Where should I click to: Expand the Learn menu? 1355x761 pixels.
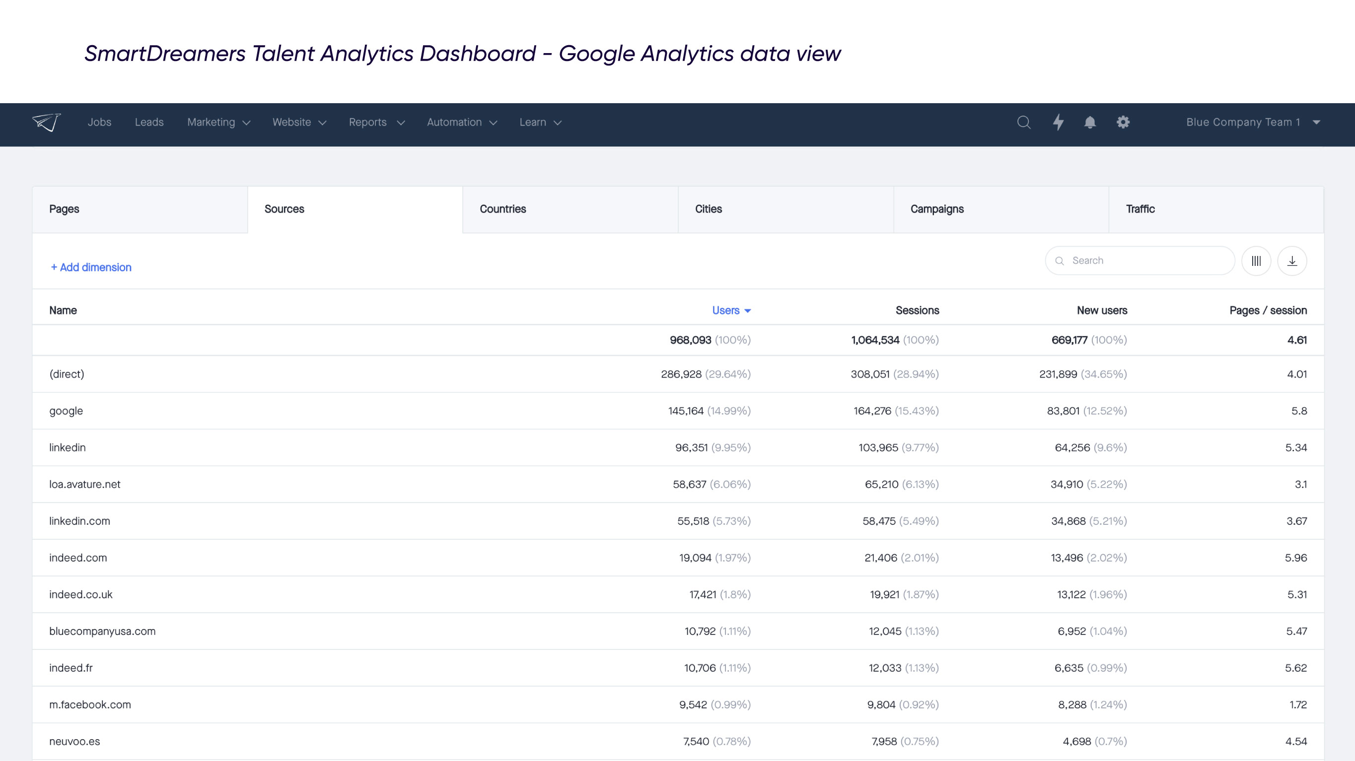(540, 123)
